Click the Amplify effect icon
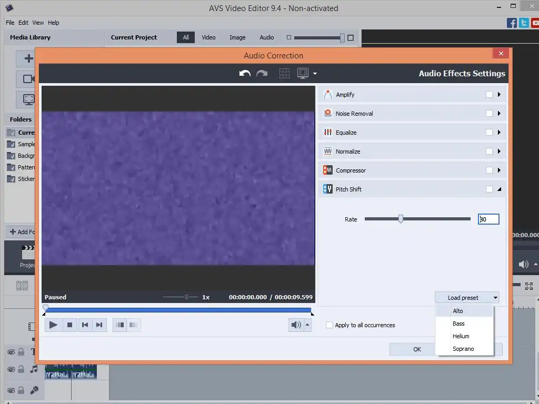The image size is (539, 404). tap(328, 95)
